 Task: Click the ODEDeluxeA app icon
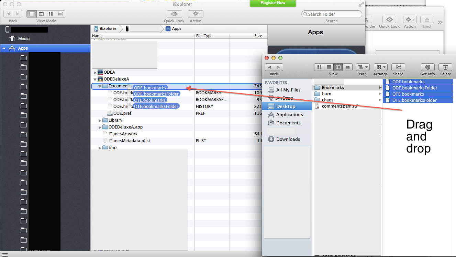(100, 79)
